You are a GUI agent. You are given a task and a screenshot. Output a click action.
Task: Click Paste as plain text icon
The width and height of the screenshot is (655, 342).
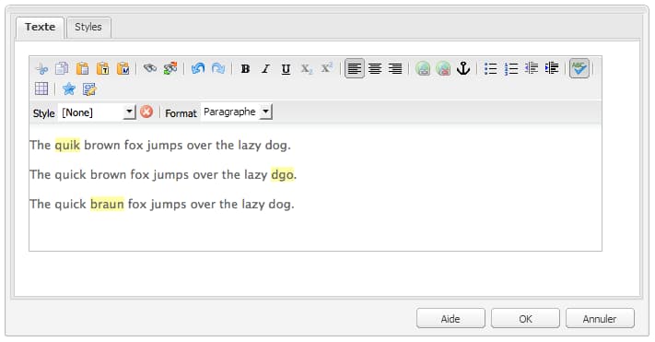point(103,68)
